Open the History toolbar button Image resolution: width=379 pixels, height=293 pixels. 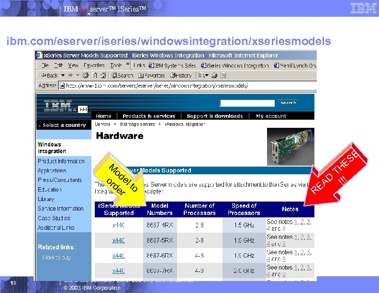[x=180, y=76]
